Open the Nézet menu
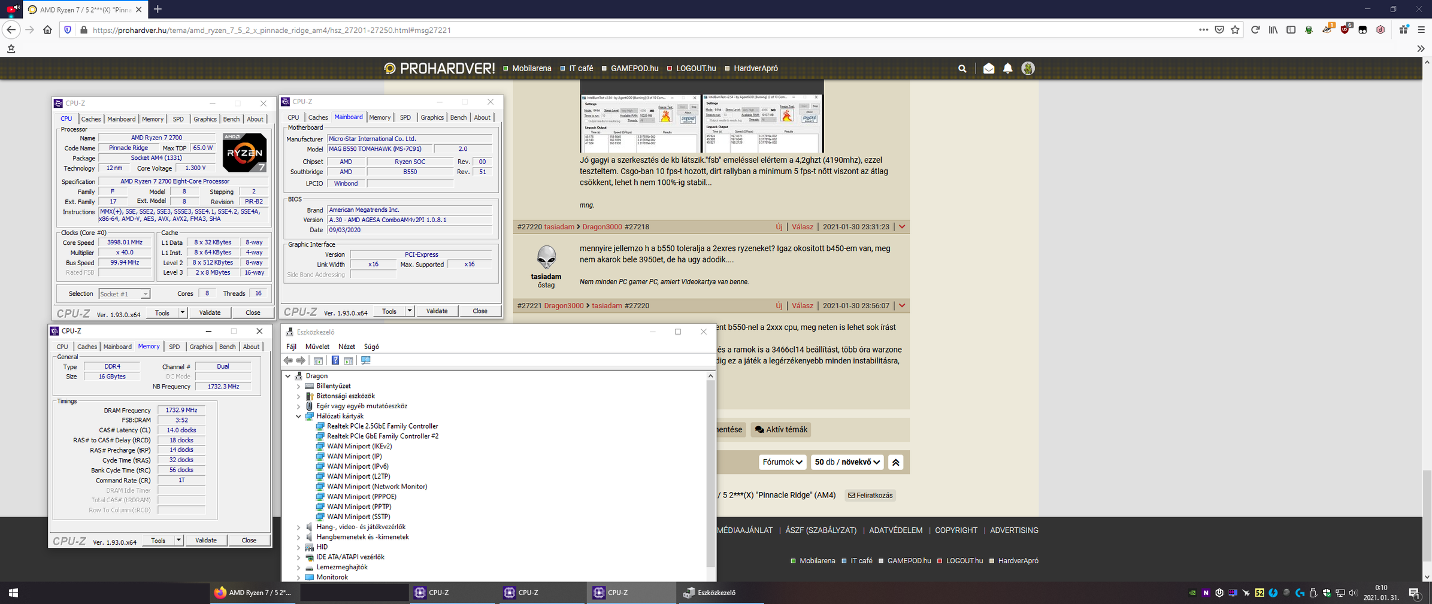Viewport: 1432px width, 604px height. 346,347
